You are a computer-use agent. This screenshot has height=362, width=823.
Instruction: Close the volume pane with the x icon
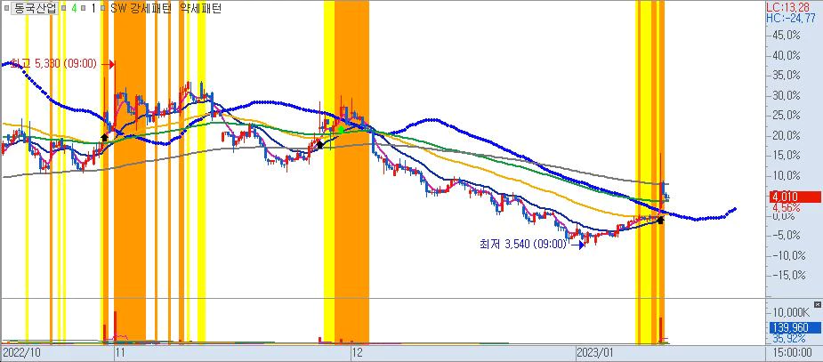click(x=817, y=304)
